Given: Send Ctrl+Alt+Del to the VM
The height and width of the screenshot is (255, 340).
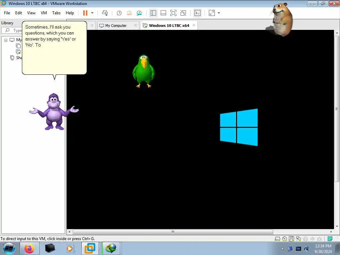Looking at the screenshot, I should [x=105, y=13].
